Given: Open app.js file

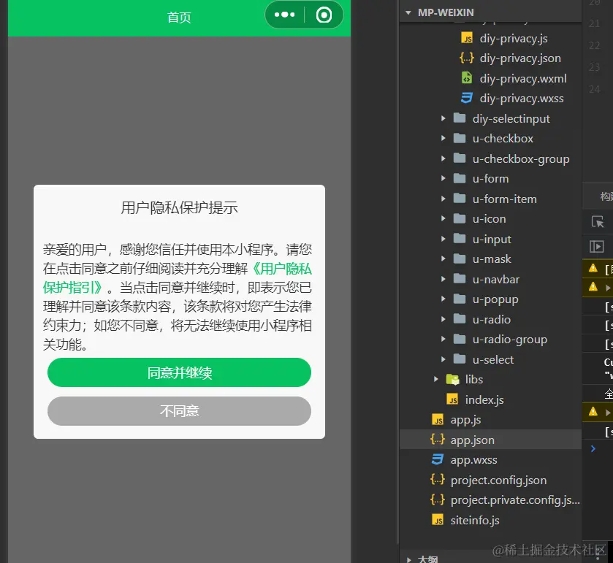Looking at the screenshot, I should click(465, 420).
